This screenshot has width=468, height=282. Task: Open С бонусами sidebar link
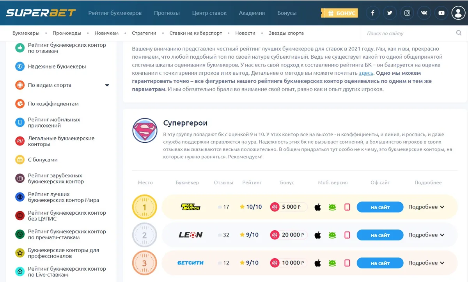43,160
